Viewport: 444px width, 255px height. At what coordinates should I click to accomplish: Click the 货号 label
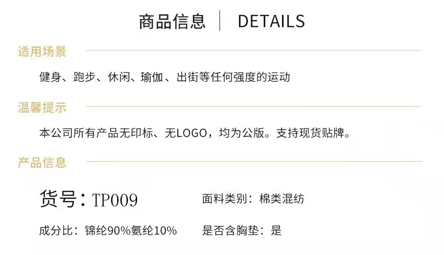pos(58,199)
